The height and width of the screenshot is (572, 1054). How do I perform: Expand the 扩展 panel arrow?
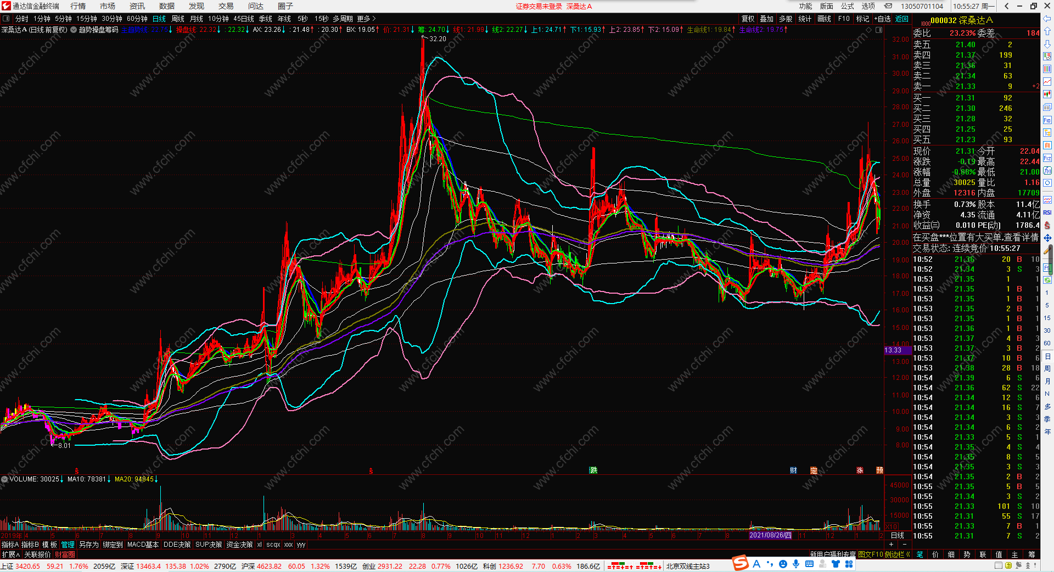10,554
